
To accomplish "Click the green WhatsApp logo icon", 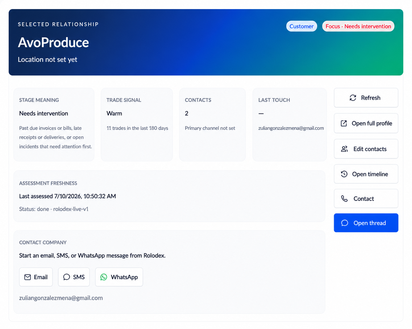I will coord(104,277).
